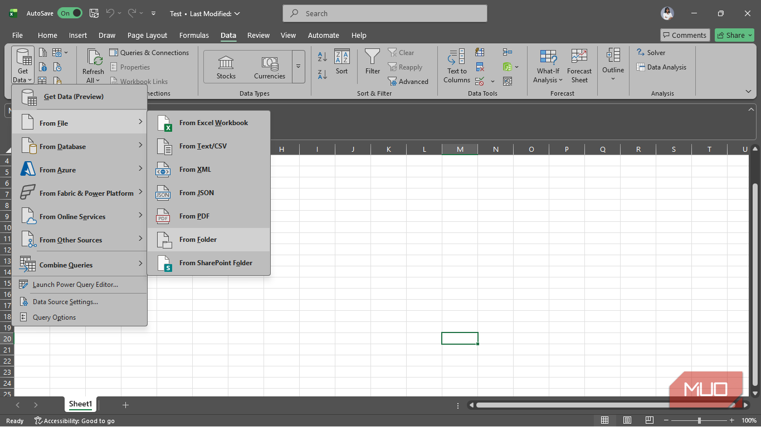761x427 pixels.
Task: Click the Share button
Action: click(x=734, y=35)
